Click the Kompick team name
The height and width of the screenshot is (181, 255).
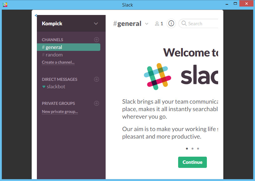(52, 23)
